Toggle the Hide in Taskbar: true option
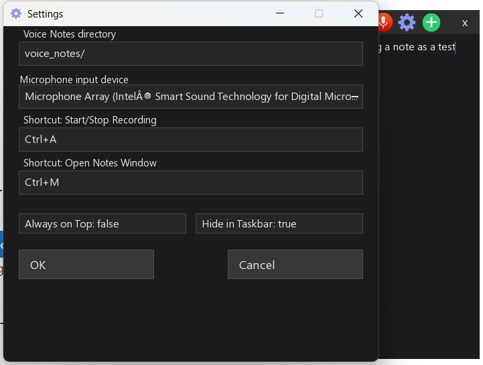 click(x=279, y=223)
